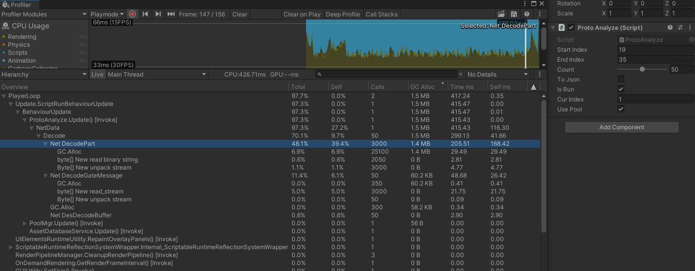The image size is (695, 271).
Task: Toggle the Deep Profile option
Action: (x=343, y=14)
